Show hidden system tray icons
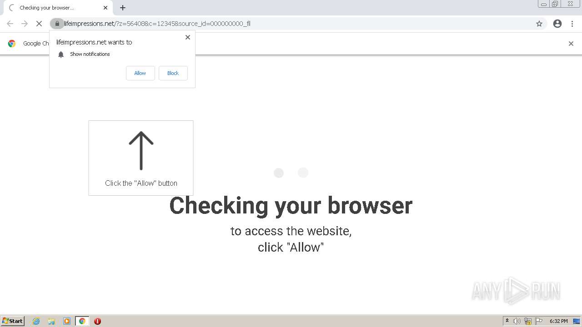The height and width of the screenshot is (327, 582). click(x=507, y=321)
